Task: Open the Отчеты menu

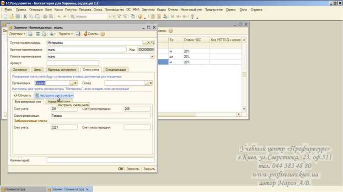Action: coord(173,10)
